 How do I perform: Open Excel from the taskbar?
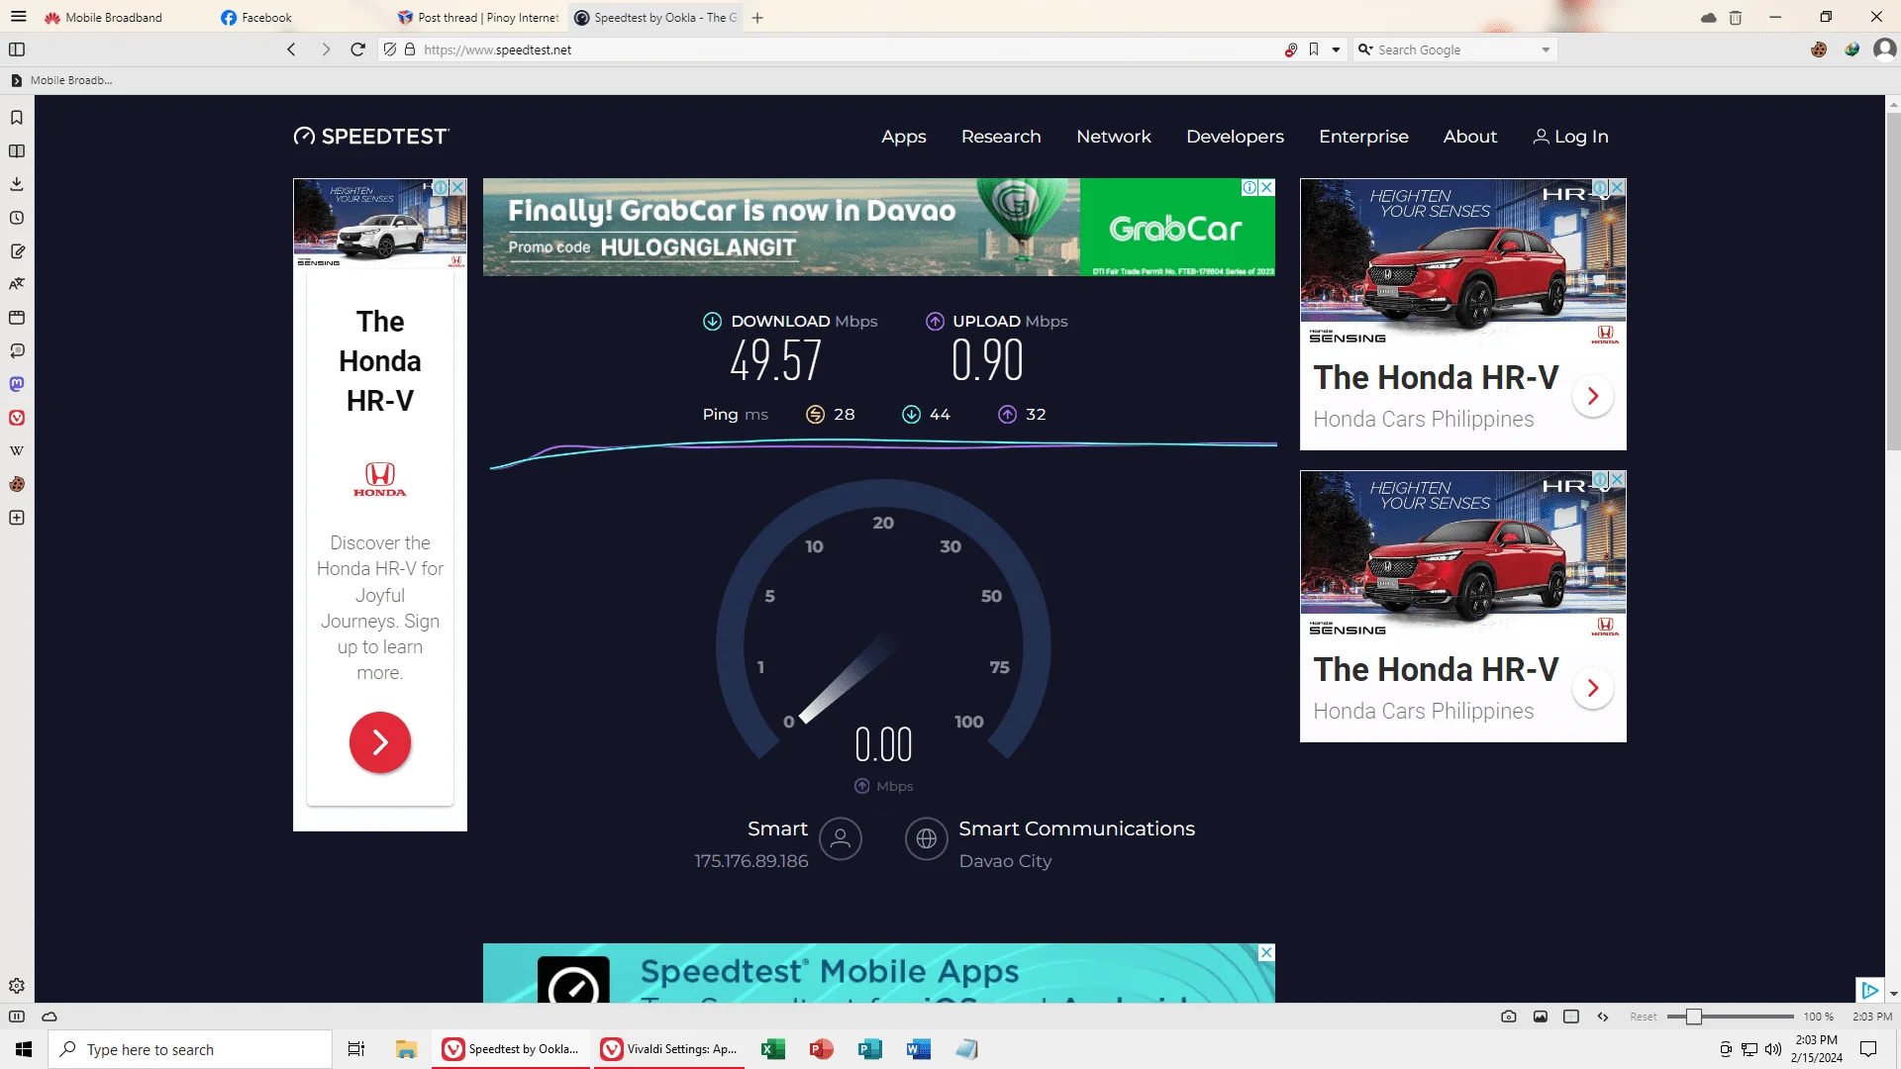point(773,1049)
